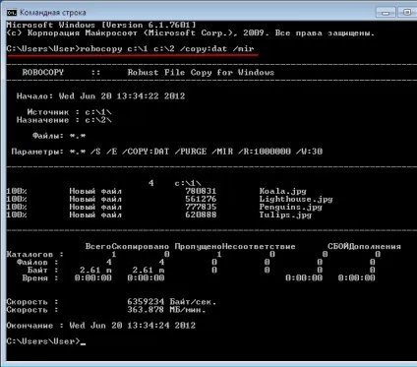Click the robocopy command line text
The image size is (417, 367).
coord(167,49)
